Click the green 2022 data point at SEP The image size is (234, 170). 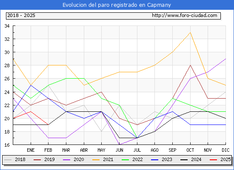[x=172, y=99]
